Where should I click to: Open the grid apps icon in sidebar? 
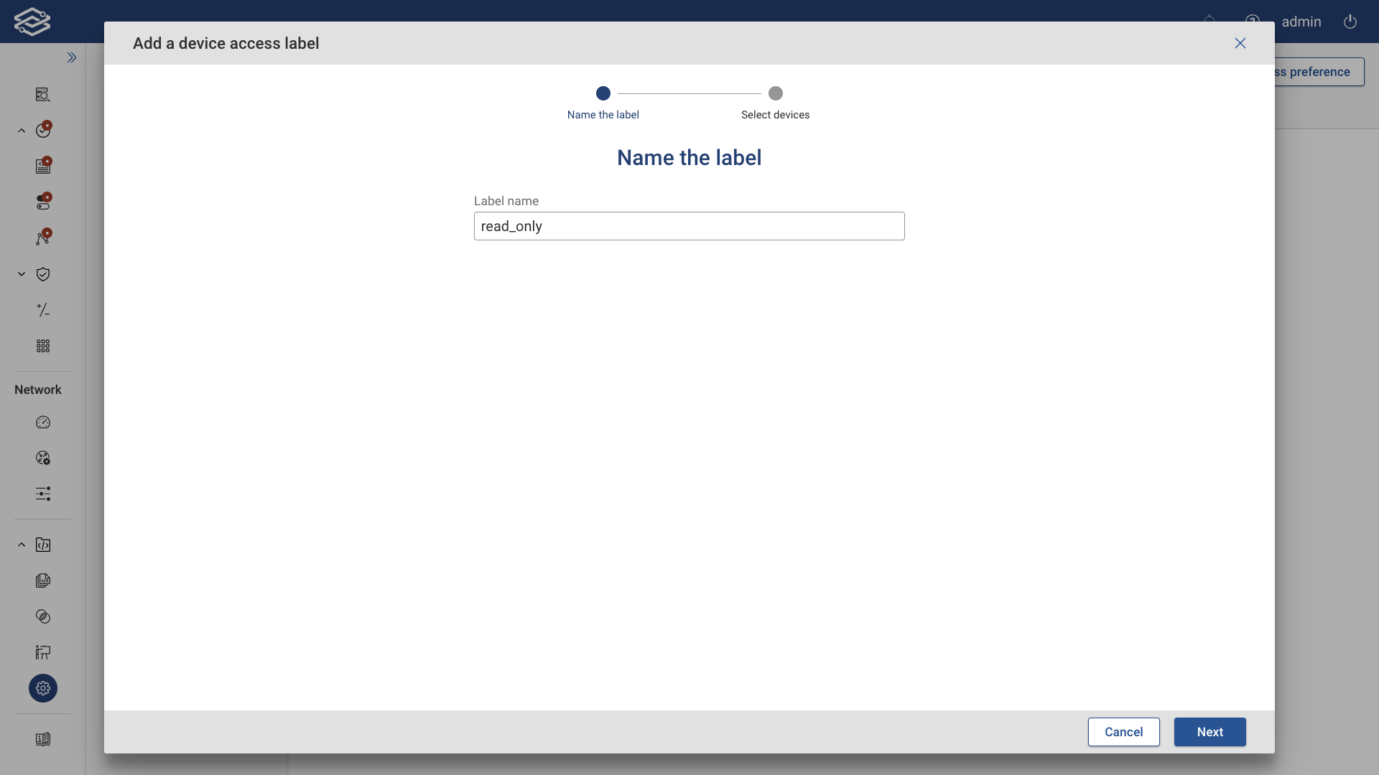tap(43, 346)
